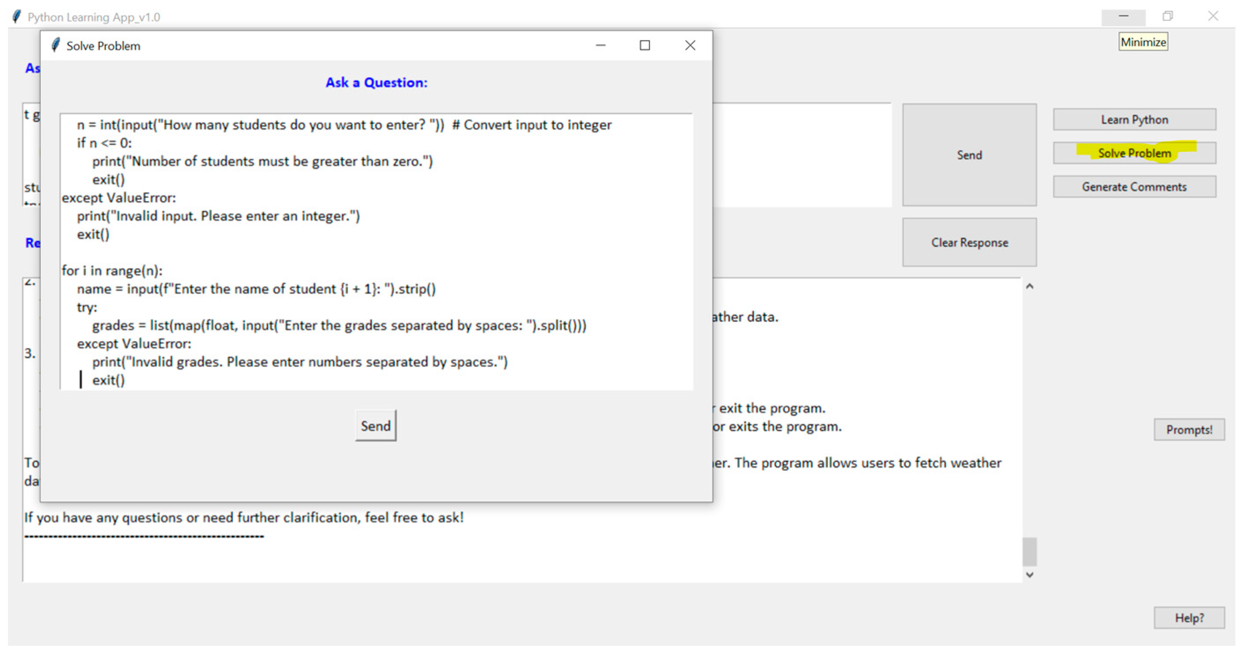The width and height of the screenshot is (1242, 653).
Task: Minimize the main Python Learning App window
Action: [1124, 16]
